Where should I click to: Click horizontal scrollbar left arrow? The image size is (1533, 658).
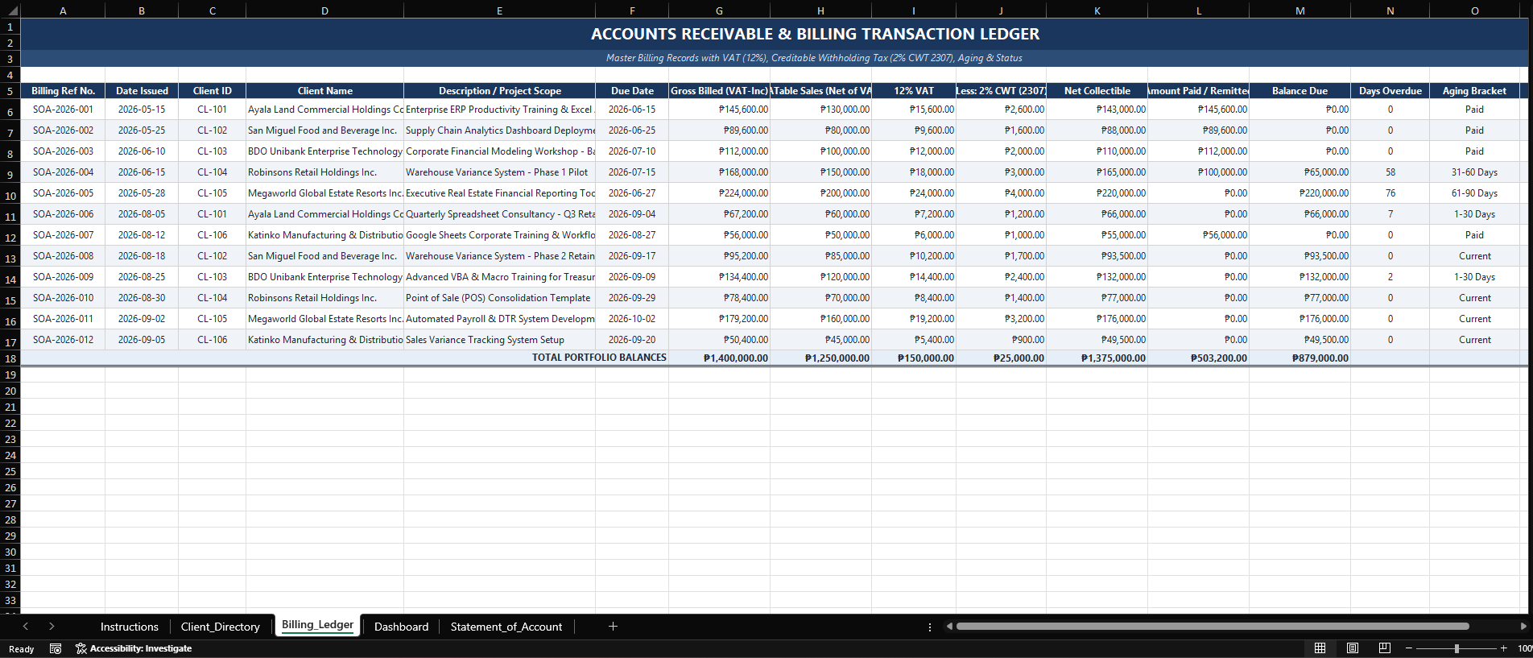(x=949, y=627)
